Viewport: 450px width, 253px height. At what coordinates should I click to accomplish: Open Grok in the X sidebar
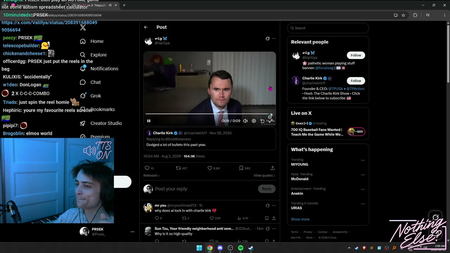coord(90,96)
